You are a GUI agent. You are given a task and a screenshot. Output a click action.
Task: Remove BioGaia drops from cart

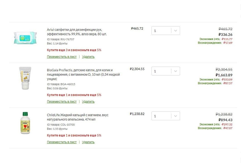tap(88, 102)
